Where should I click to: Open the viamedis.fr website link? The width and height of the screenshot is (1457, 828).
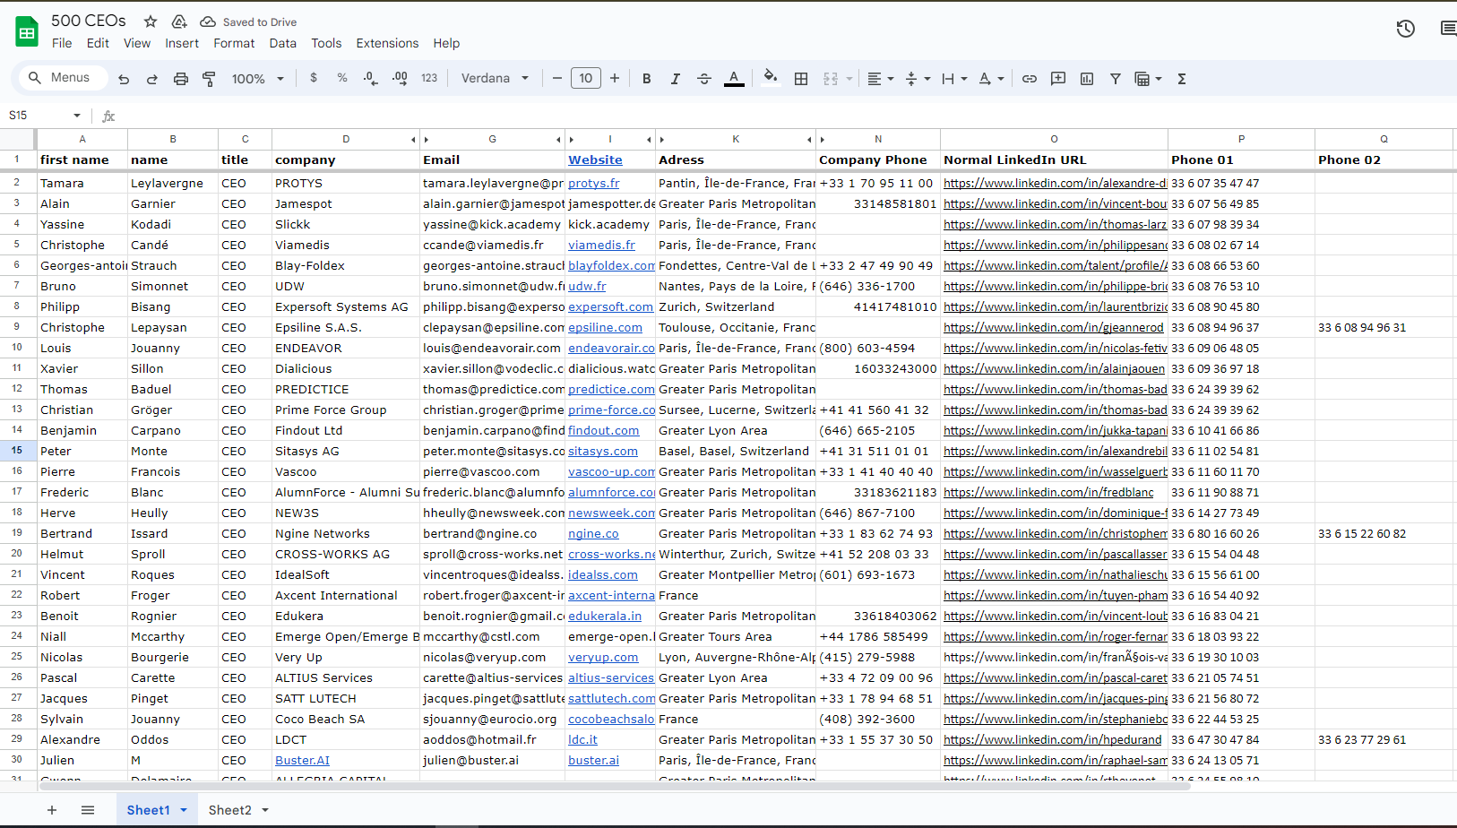tap(601, 245)
